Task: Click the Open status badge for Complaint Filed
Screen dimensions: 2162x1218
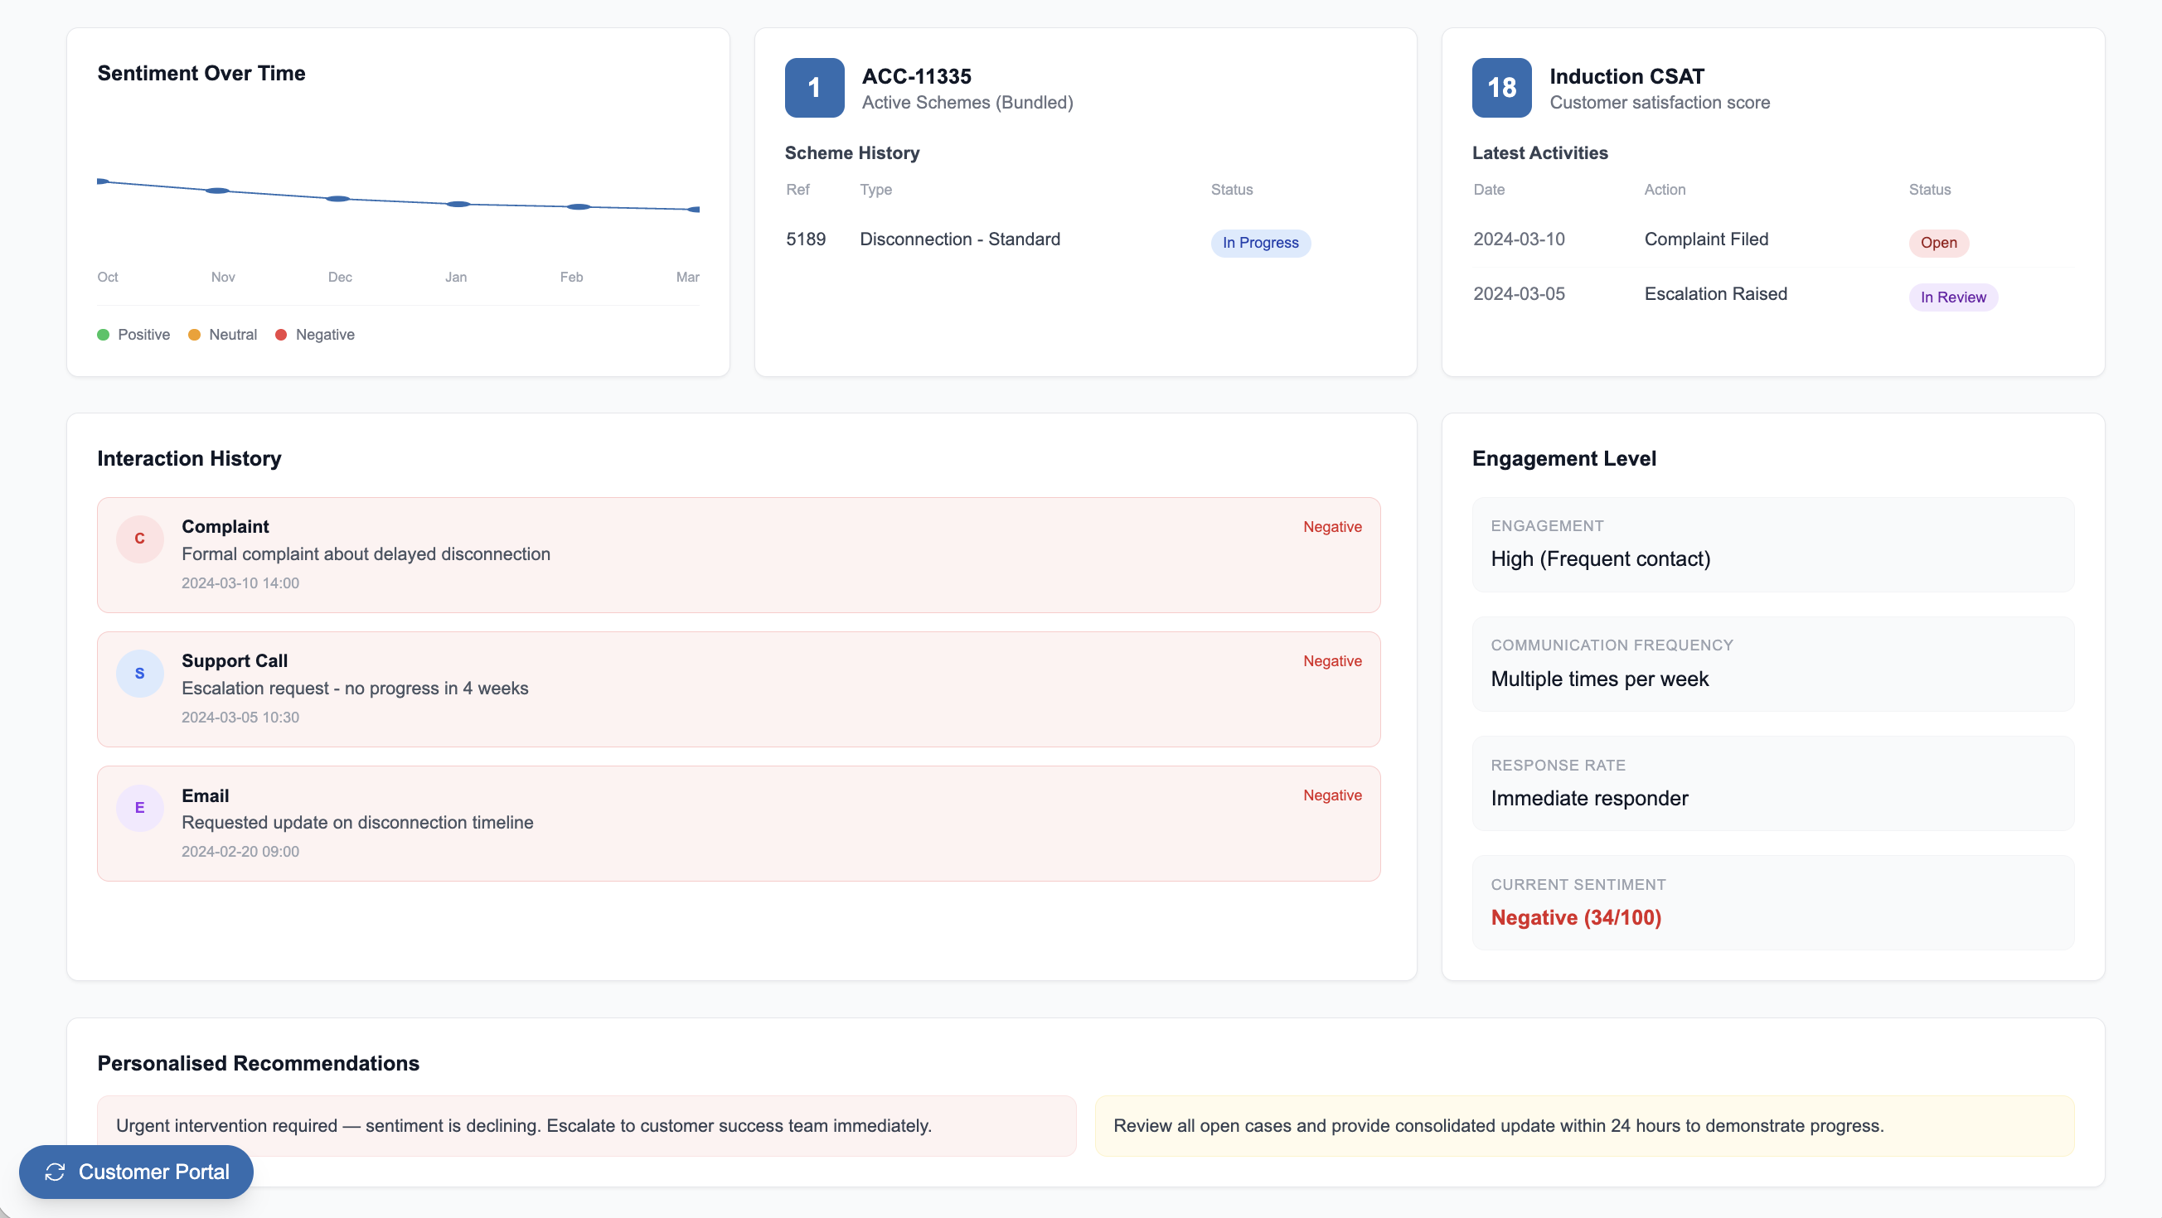Action: 1939,243
